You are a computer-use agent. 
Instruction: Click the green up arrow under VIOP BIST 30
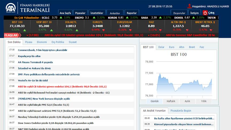pos(51,30)
